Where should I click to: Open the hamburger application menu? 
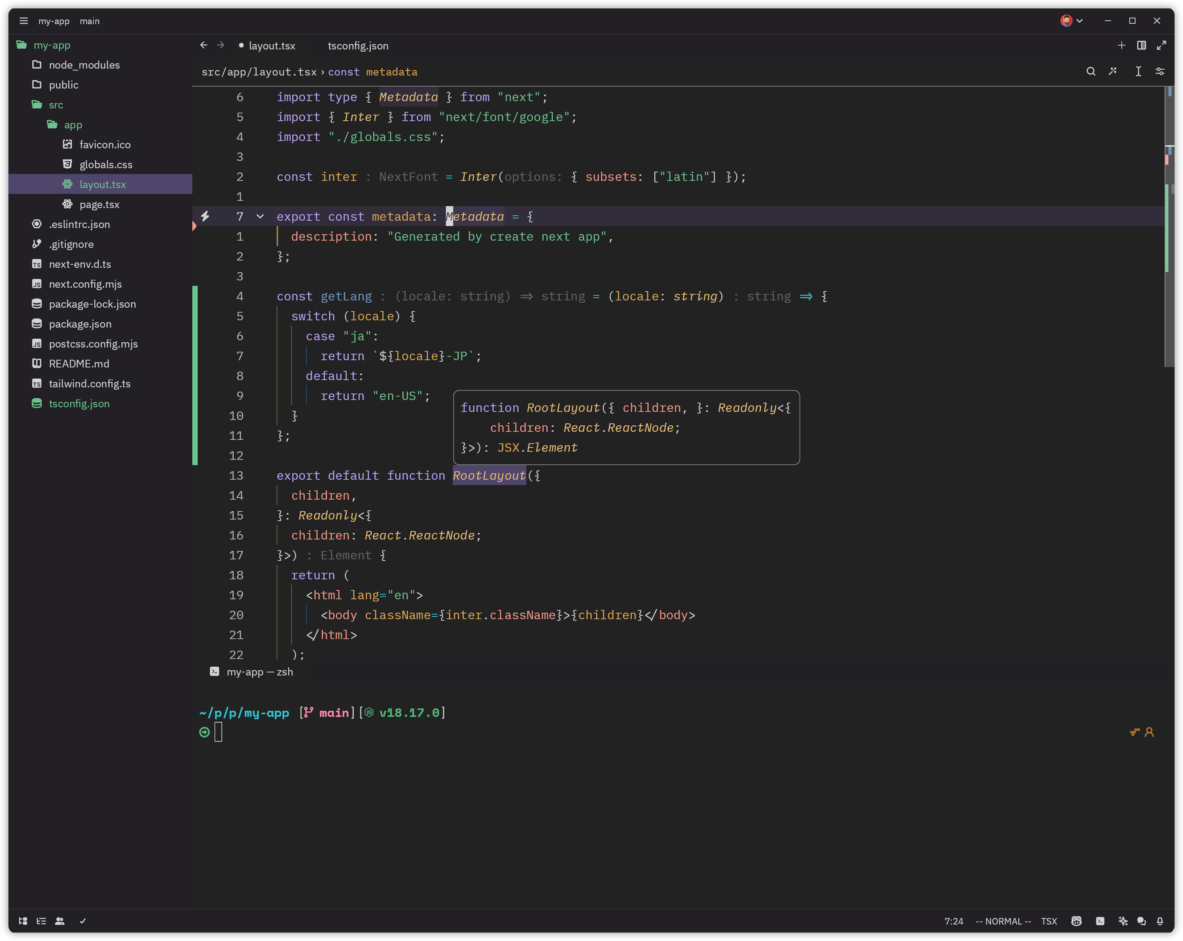click(x=24, y=21)
